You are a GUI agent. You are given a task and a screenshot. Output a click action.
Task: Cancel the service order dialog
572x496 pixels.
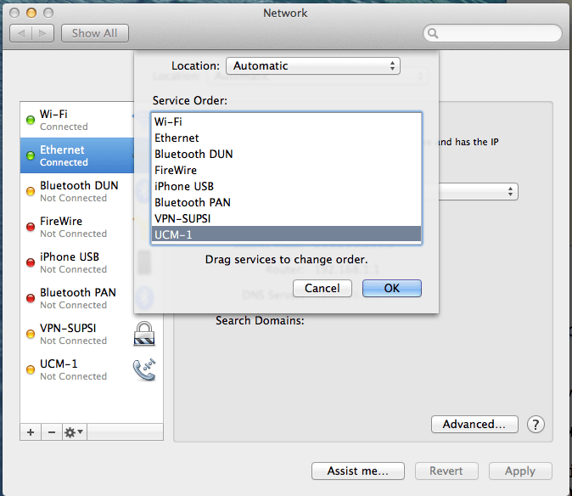[x=322, y=288]
